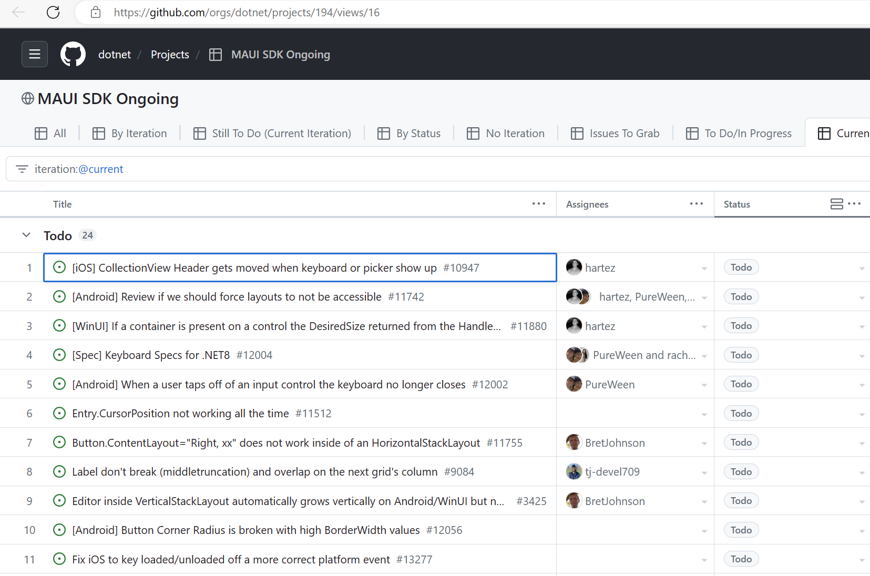
Task: Open the Projects breadcrumb link
Action: click(x=169, y=54)
